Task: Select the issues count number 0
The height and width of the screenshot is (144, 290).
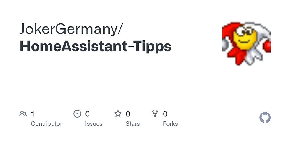Action: click(x=87, y=114)
